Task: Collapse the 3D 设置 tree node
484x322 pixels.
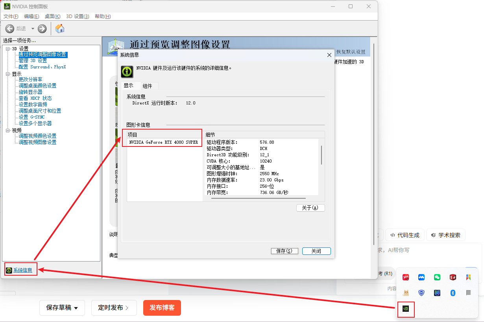Action: (7, 49)
